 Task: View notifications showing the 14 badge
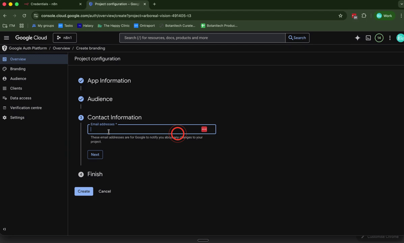pos(379,38)
